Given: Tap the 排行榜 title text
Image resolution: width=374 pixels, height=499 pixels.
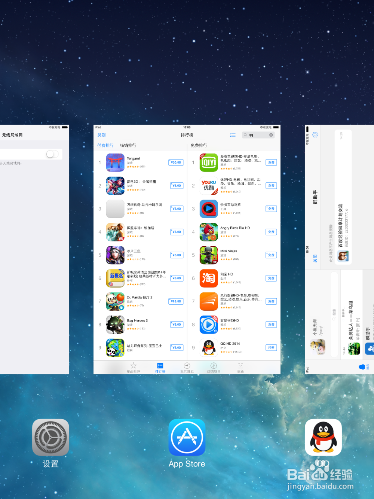Looking at the screenshot, I should 187,135.
